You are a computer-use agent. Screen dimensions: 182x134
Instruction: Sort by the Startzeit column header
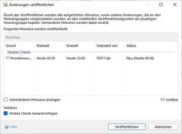[43, 46]
